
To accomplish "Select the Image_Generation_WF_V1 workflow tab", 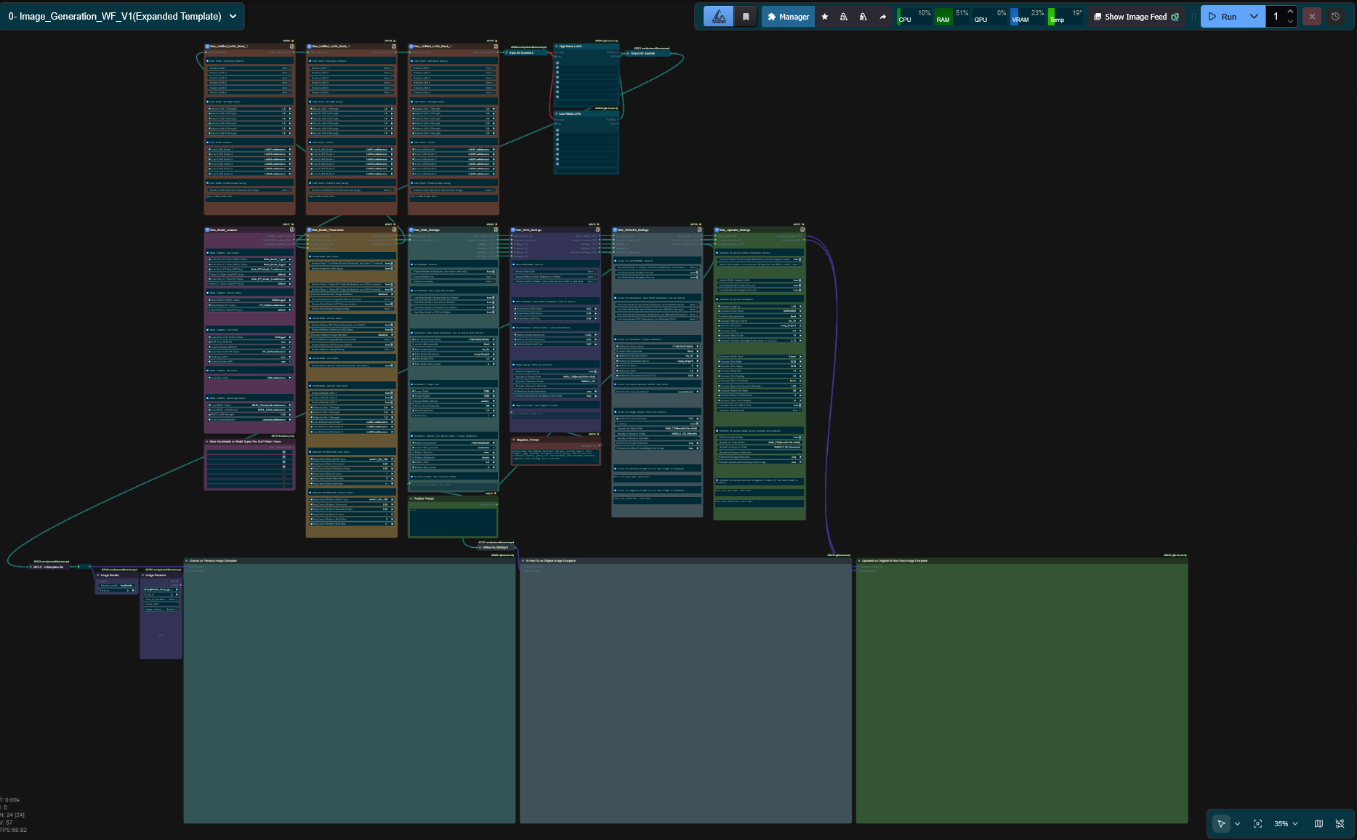I will 115,16.
